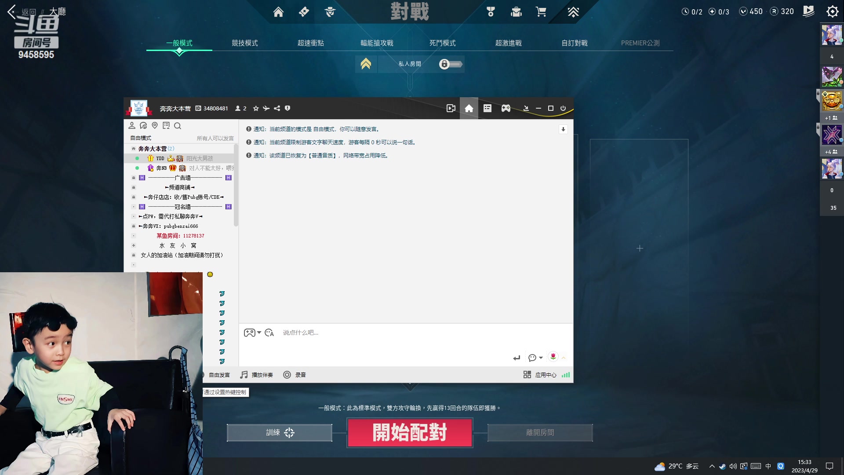Go back to the lobby with the return arrow
The height and width of the screenshot is (475, 844).
pos(12,11)
